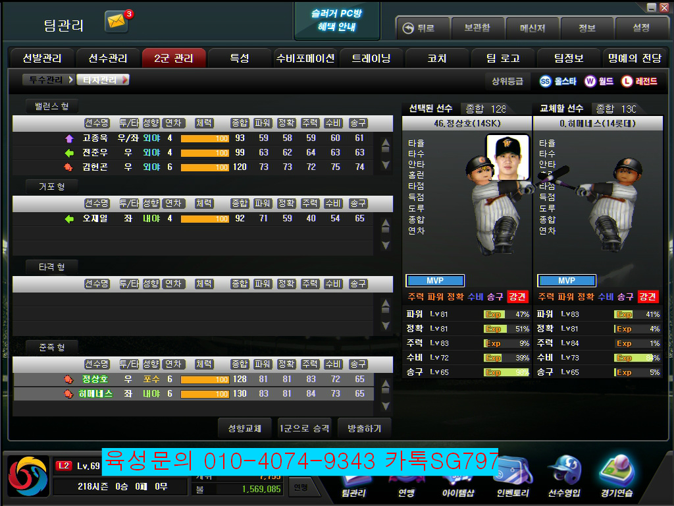Switch to 투수관리 sub-tab
The image size is (674, 506).
49,80
